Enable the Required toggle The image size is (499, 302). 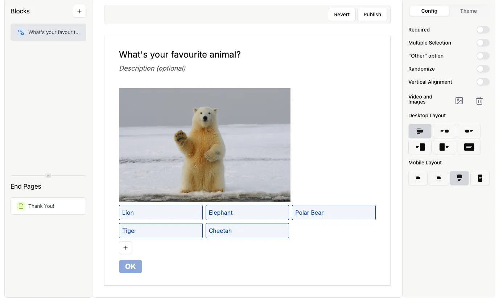tap(483, 30)
